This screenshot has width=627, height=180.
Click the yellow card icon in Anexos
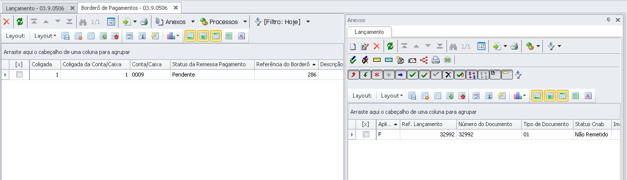coord(377,60)
